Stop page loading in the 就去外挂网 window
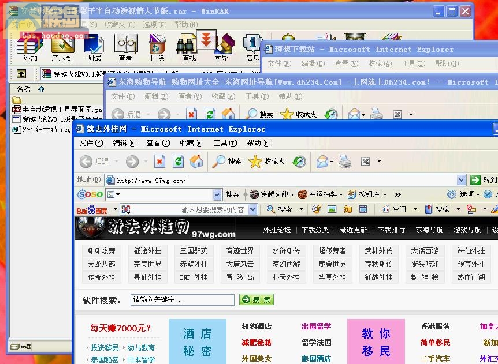 [x=159, y=162]
